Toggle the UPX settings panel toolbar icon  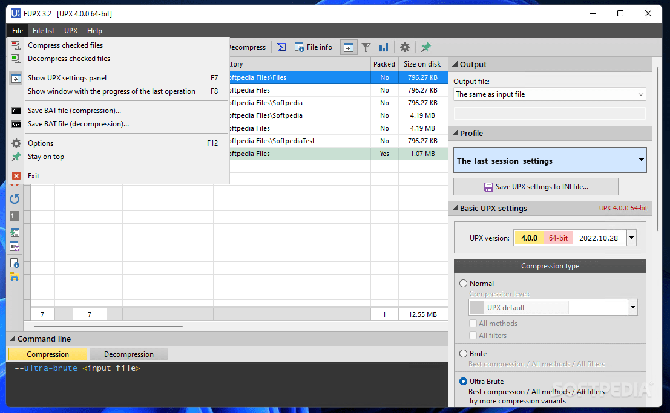coord(349,47)
